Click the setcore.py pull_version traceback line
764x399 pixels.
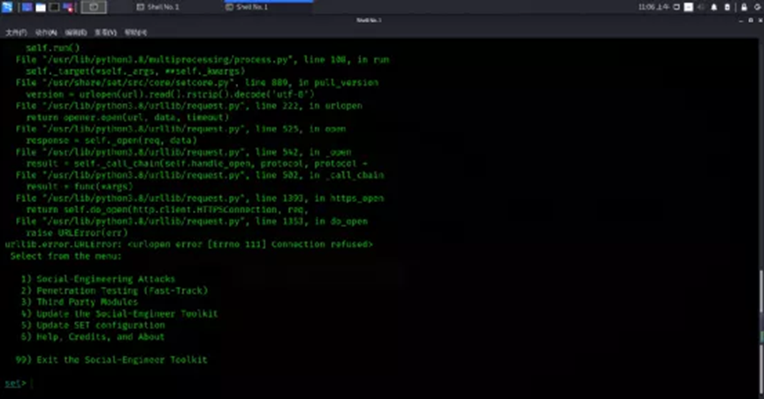pos(197,83)
